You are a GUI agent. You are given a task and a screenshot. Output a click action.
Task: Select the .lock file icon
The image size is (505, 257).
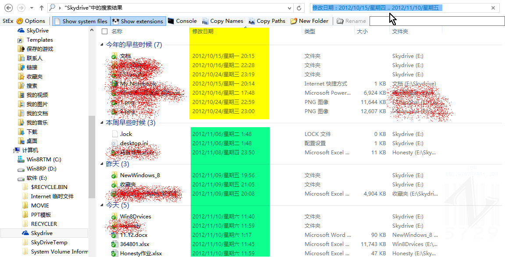click(x=114, y=134)
